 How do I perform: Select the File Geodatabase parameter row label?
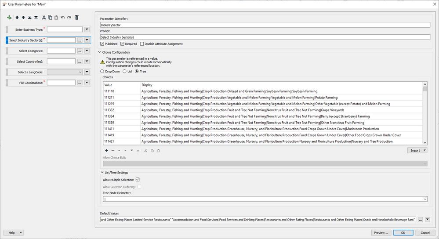tap(31, 83)
